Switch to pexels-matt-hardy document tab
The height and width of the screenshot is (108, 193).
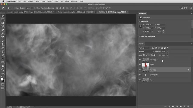coord(31,12)
